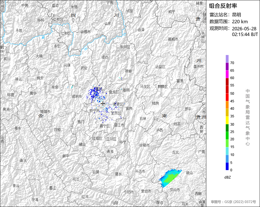The width and height of the screenshot is (260, 207).
Task: Click the 石林 map label
Action: coord(143,119)
